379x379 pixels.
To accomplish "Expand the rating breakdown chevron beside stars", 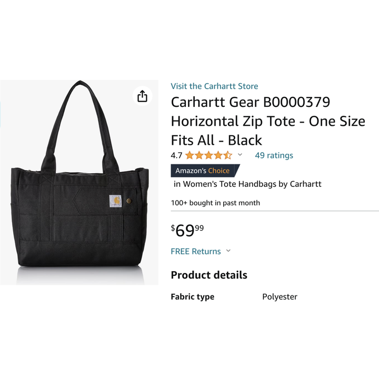I will pyautogui.click(x=240, y=155).
